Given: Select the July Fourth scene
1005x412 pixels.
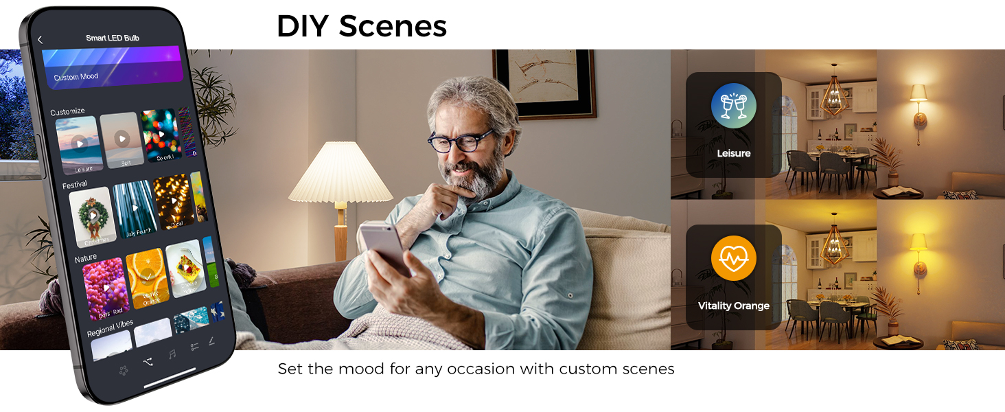Looking at the screenshot, I should [x=135, y=209].
